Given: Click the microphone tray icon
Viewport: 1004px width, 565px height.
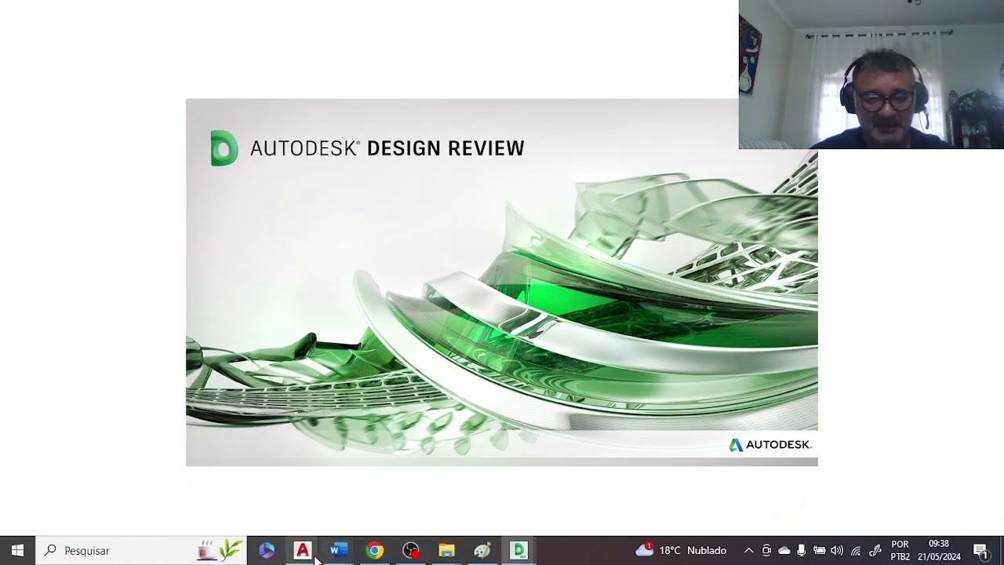Looking at the screenshot, I should point(801,550).
